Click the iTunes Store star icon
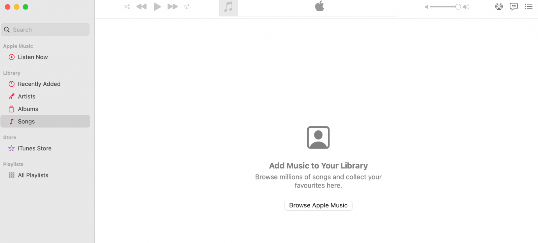Viewport: 538px width, 243px height. tap(11, 148)
